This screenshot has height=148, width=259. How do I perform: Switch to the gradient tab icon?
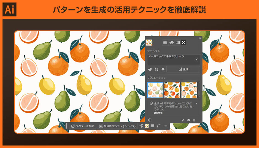pyautogui.click(x=178, y=43)
